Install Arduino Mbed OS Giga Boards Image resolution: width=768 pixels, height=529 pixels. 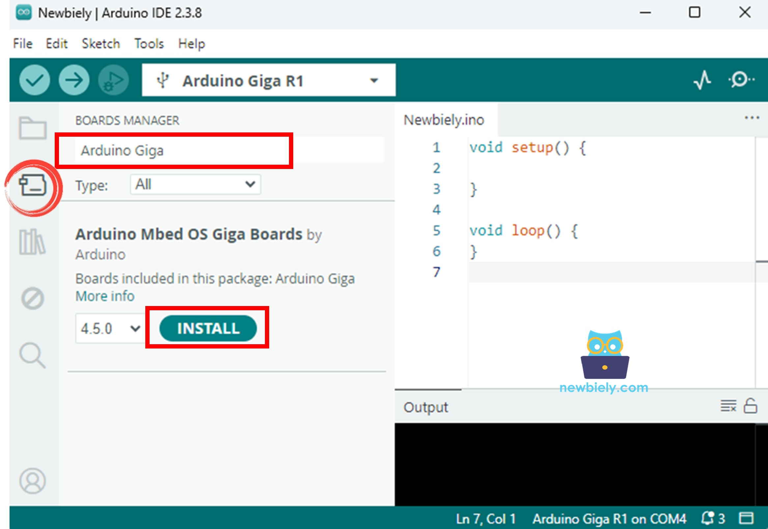(x=208, y=328)
